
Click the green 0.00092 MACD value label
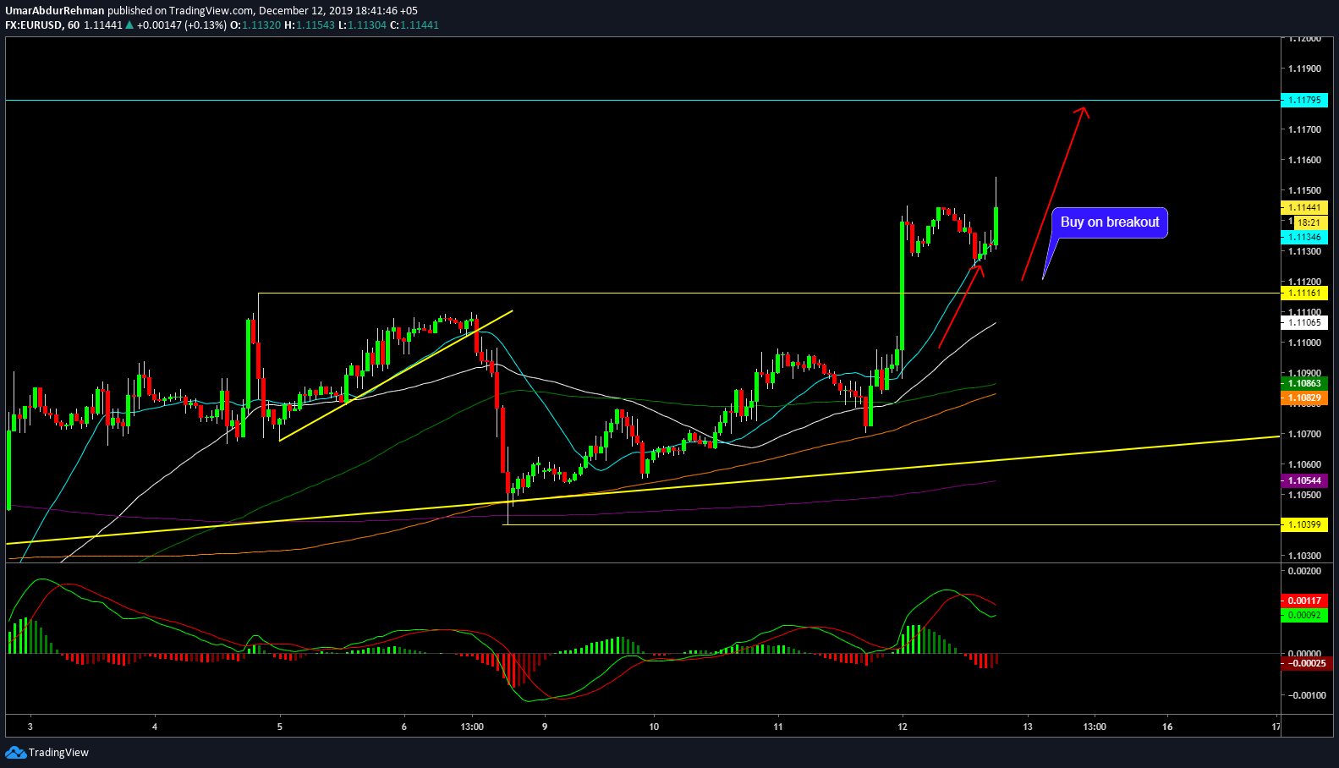1305,615
